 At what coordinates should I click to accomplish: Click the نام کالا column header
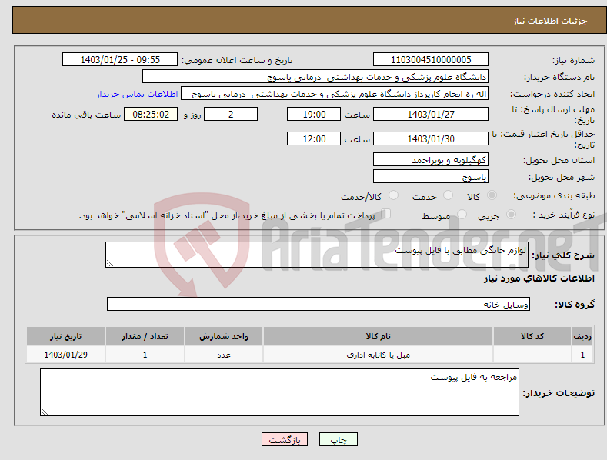tap(378, 336)
